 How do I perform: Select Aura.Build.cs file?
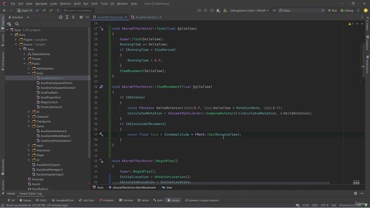pos(40,189)
